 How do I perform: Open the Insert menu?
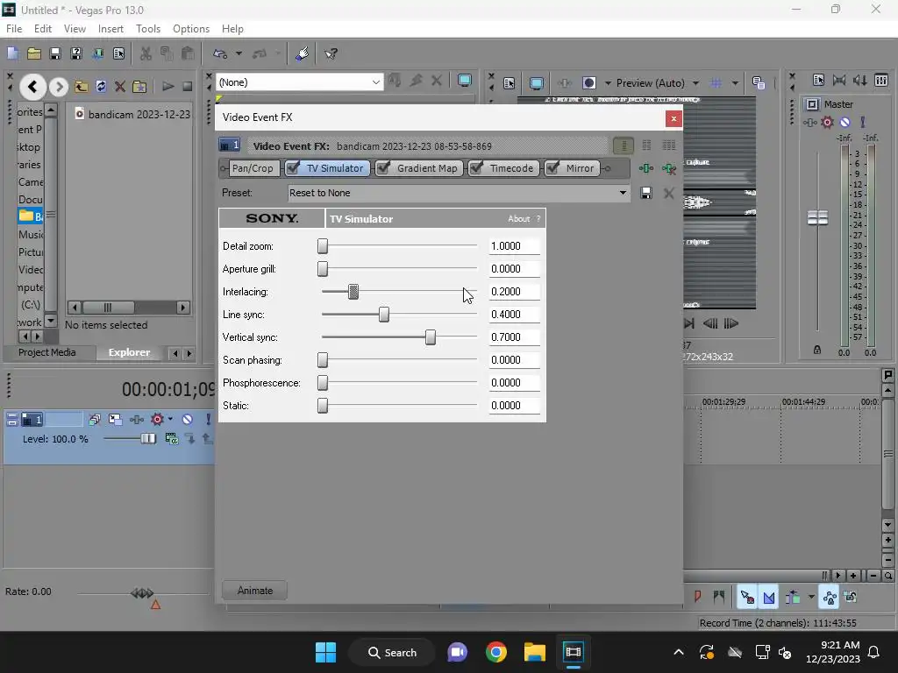110,29
